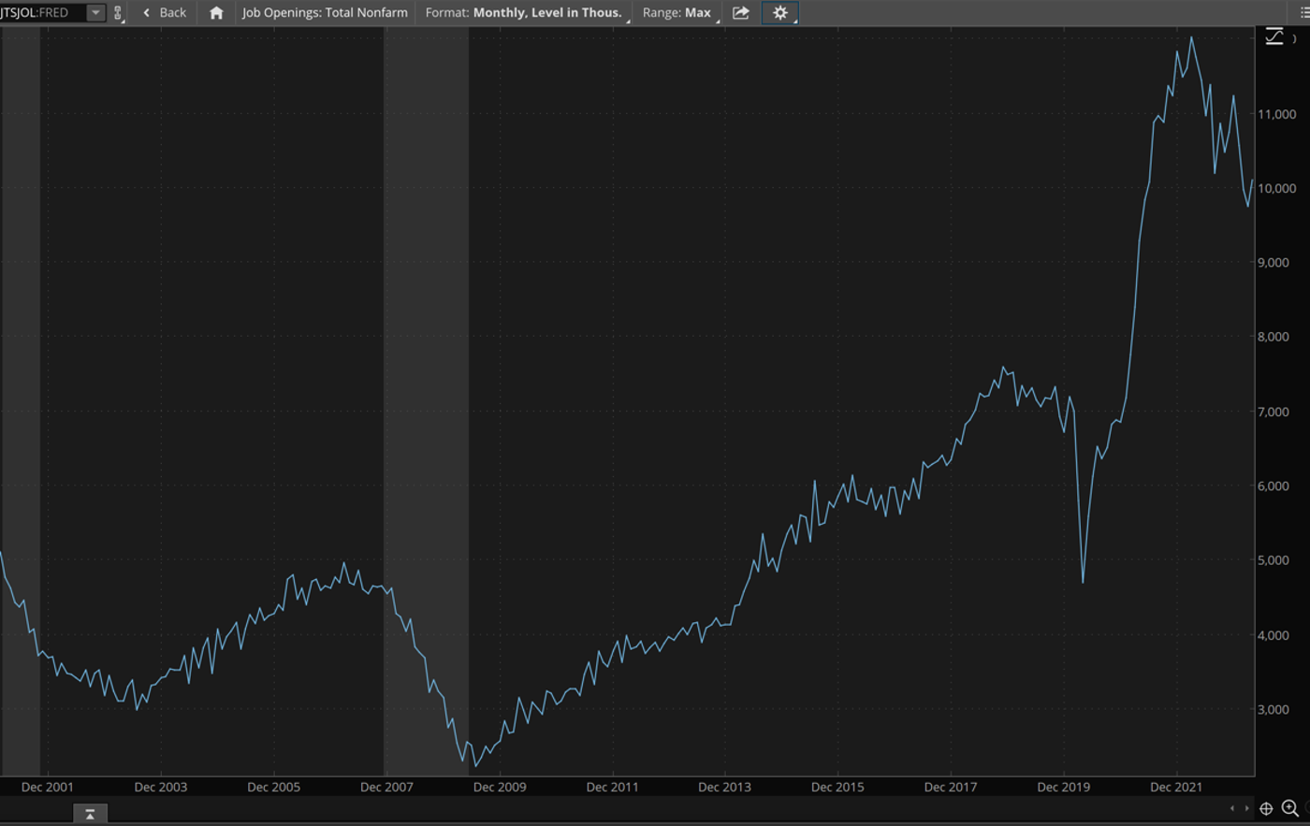This screenshot has width=1310, height=826.
Task: Click the Job Openings: Total Nonfarm title
Action: click(325, 13)
